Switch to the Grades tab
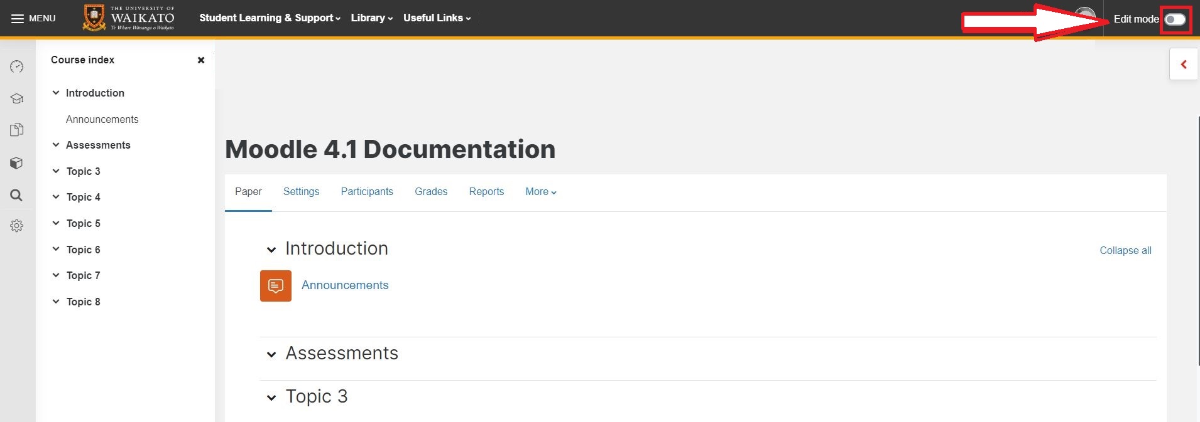The image size is (1200, 422). click(x=431, y=192)
